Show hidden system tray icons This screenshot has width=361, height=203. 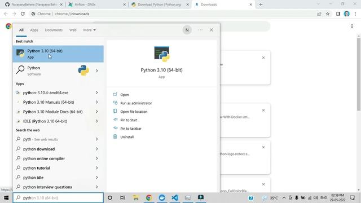(x=284, y=198)
